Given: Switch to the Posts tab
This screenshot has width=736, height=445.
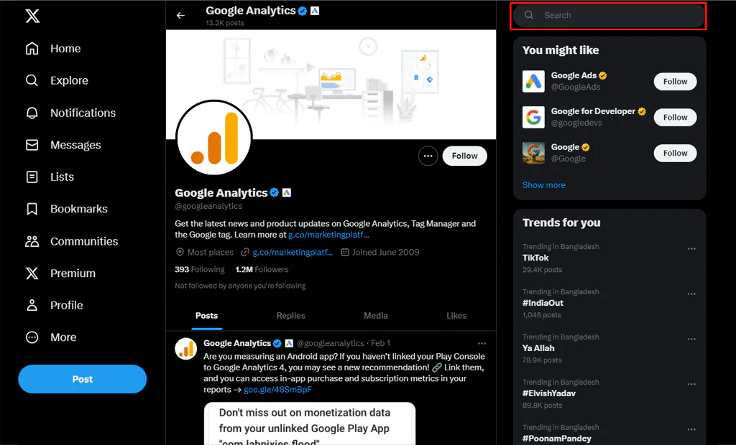Looking at the screenshot, I should pyautogui.click(x=206, y=316).
